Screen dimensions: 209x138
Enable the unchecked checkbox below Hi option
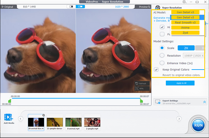(162, 34)
